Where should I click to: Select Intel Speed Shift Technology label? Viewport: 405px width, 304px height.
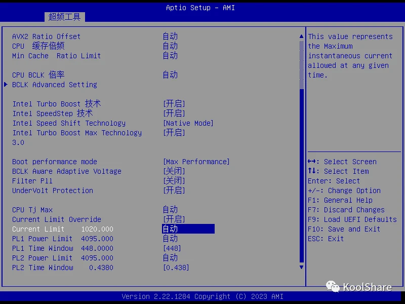point(69,123)
